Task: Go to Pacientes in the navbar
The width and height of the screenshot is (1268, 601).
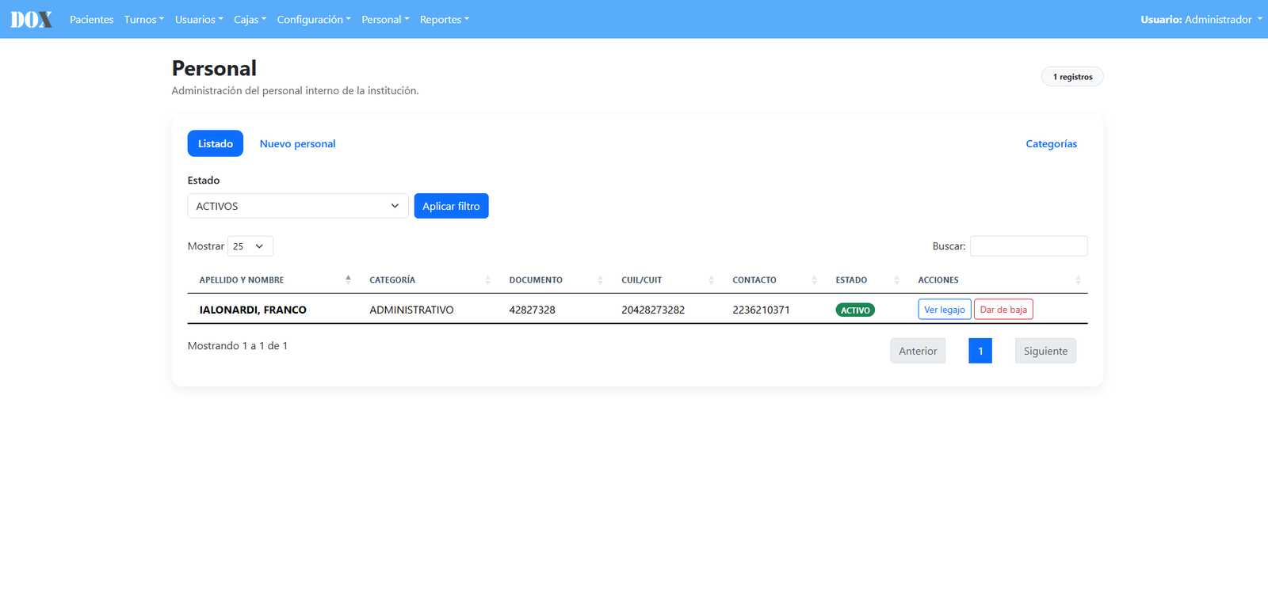Action: click(91, 19)
